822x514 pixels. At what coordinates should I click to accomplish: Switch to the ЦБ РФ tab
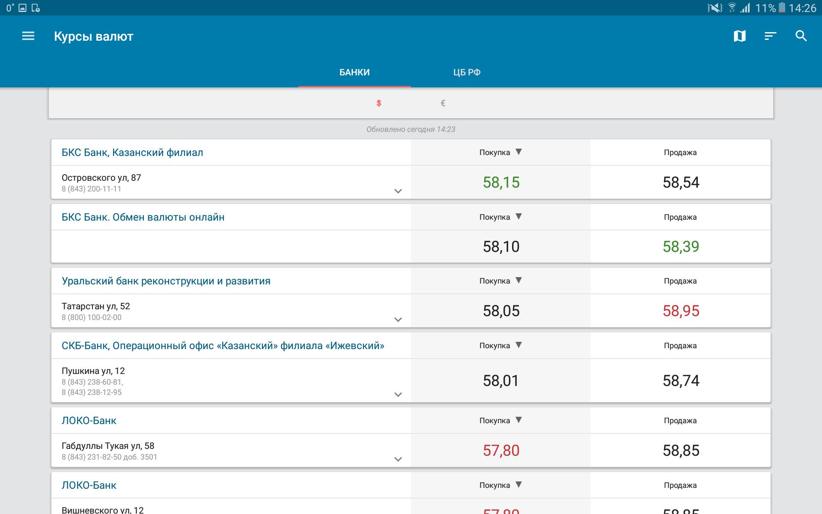point(467,72)
